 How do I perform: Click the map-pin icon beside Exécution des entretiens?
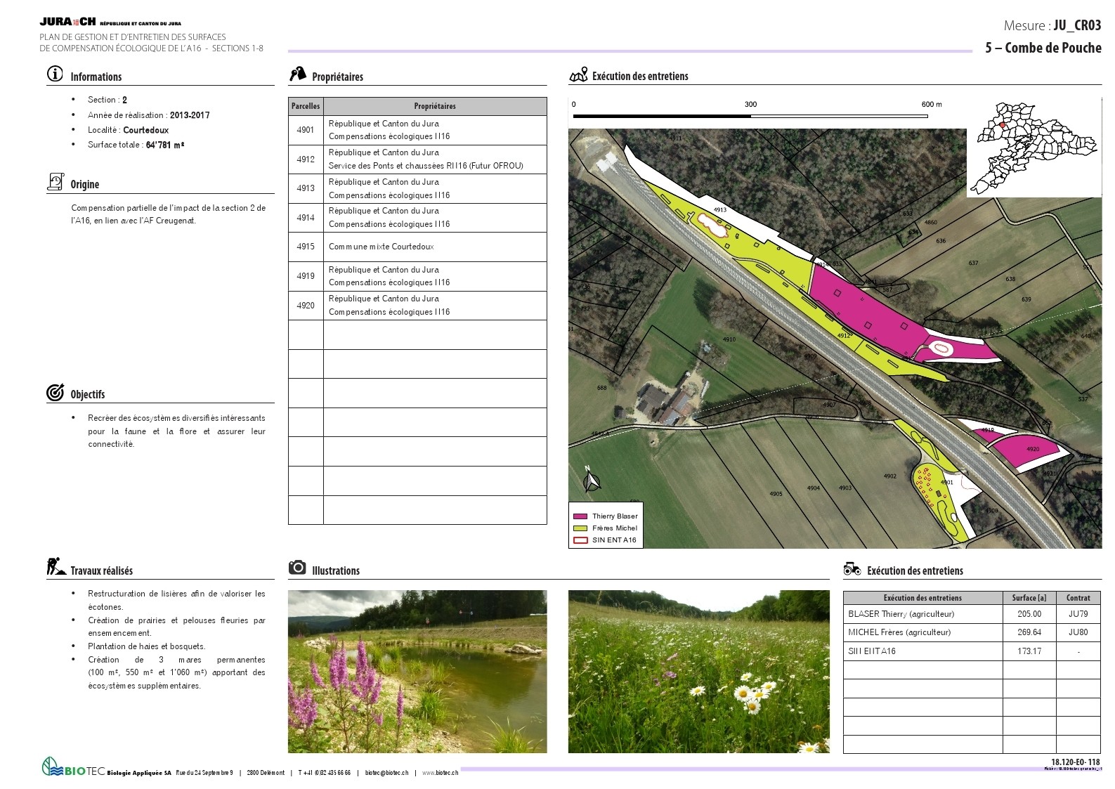(578, 74)
